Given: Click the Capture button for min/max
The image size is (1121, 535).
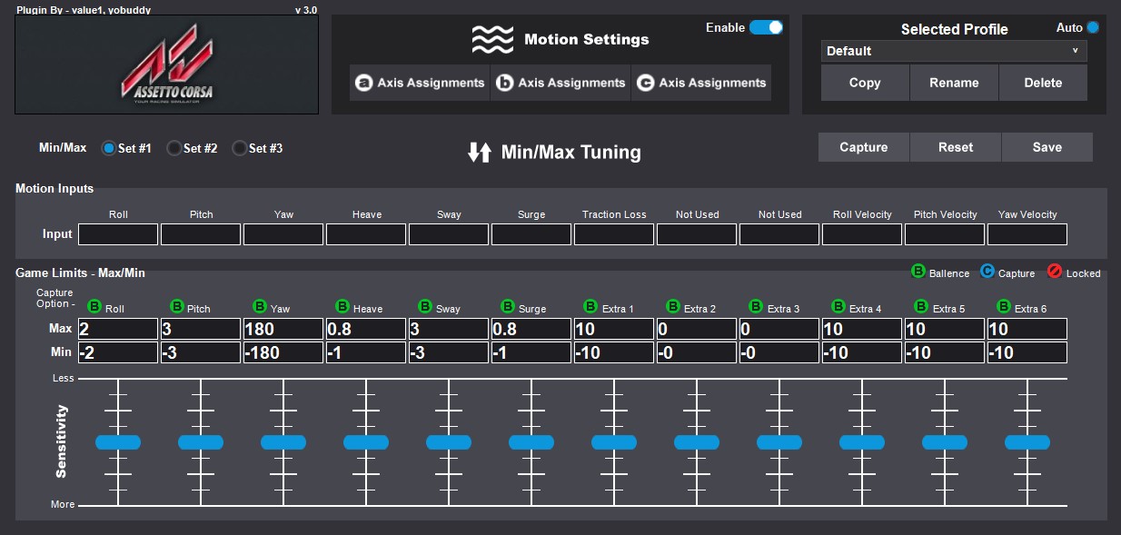Looking at the screenshot, I should [864, 147].
